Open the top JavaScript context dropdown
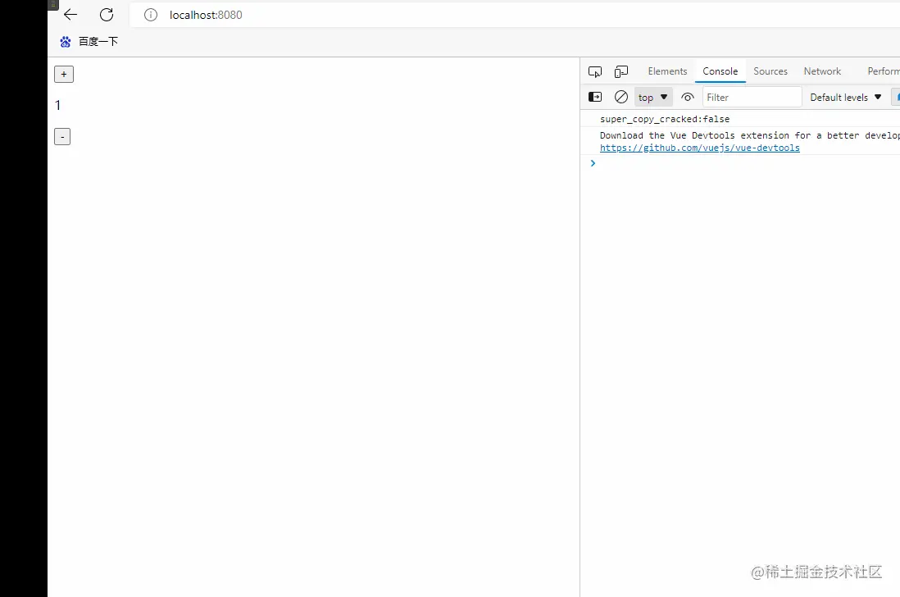Image resolution: width=900 pixels, height=597 pixels. pos(653,97)
